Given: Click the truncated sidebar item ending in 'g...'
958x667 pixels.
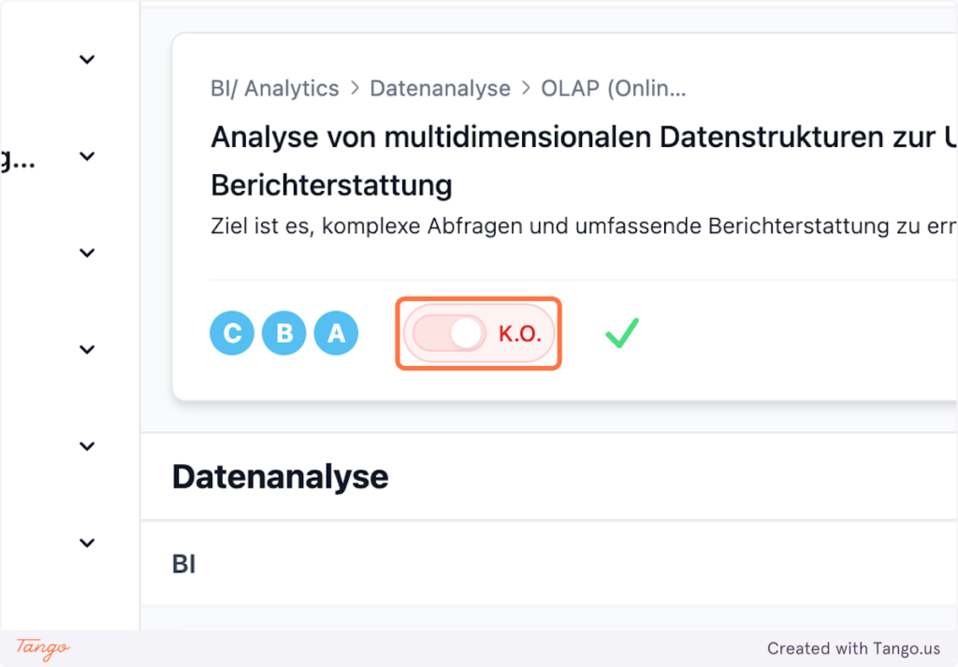Looking at the screenshot, I should click(17, 159).
